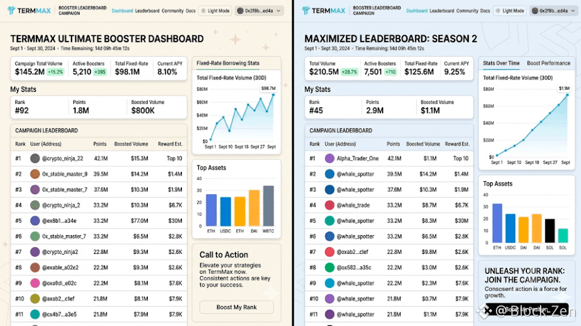Click the pink @oxa8di_e02c avatar icon
Image resolution: width=581 pixels, height=326 pixels.
click(x=35, y=283)
